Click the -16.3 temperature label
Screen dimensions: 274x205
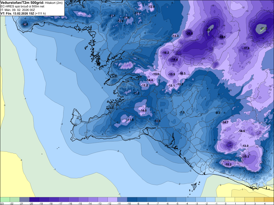pyautogui.click(x=182, y=73)
